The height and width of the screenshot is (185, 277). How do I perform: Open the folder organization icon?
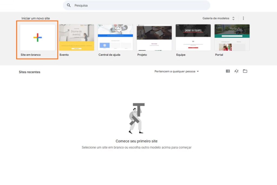coord(245,71)
